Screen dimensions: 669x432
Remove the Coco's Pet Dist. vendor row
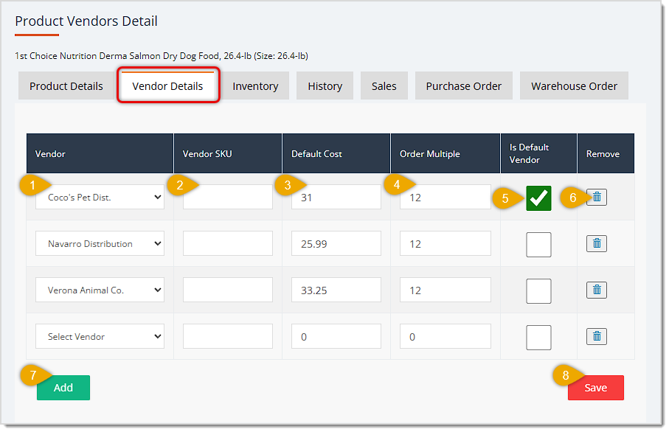point(597,197)
